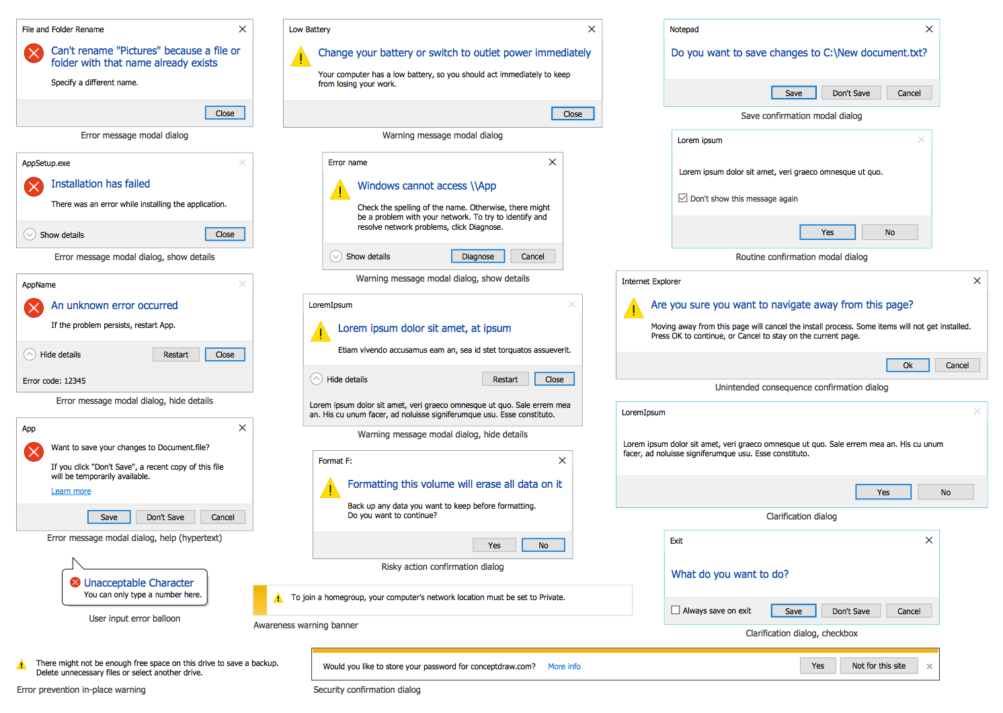1003x713 pixels.
Task: Close the Internet Explorer dialog window
Action: click(x=977, y=281)
